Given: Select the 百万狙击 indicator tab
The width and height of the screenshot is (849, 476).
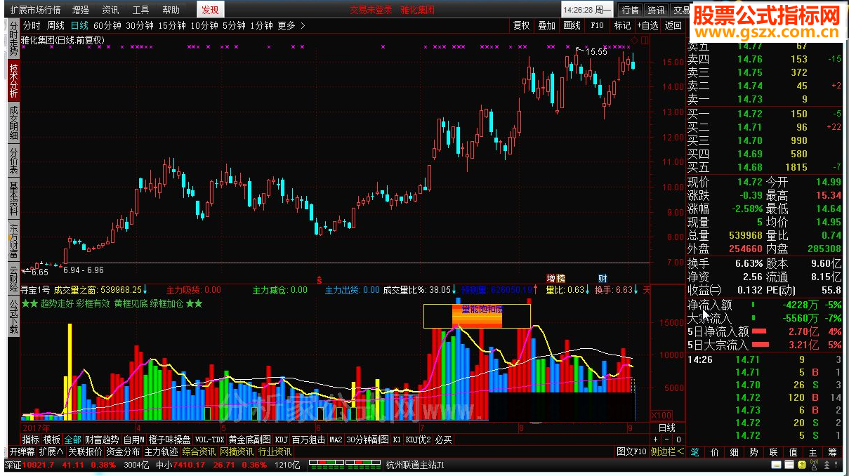Looking at the screenshot, I should (308, 439).
